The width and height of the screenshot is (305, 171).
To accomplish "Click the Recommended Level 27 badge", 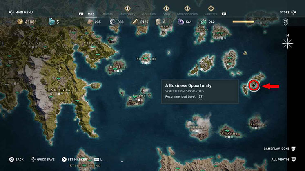I will pos(200,96).
